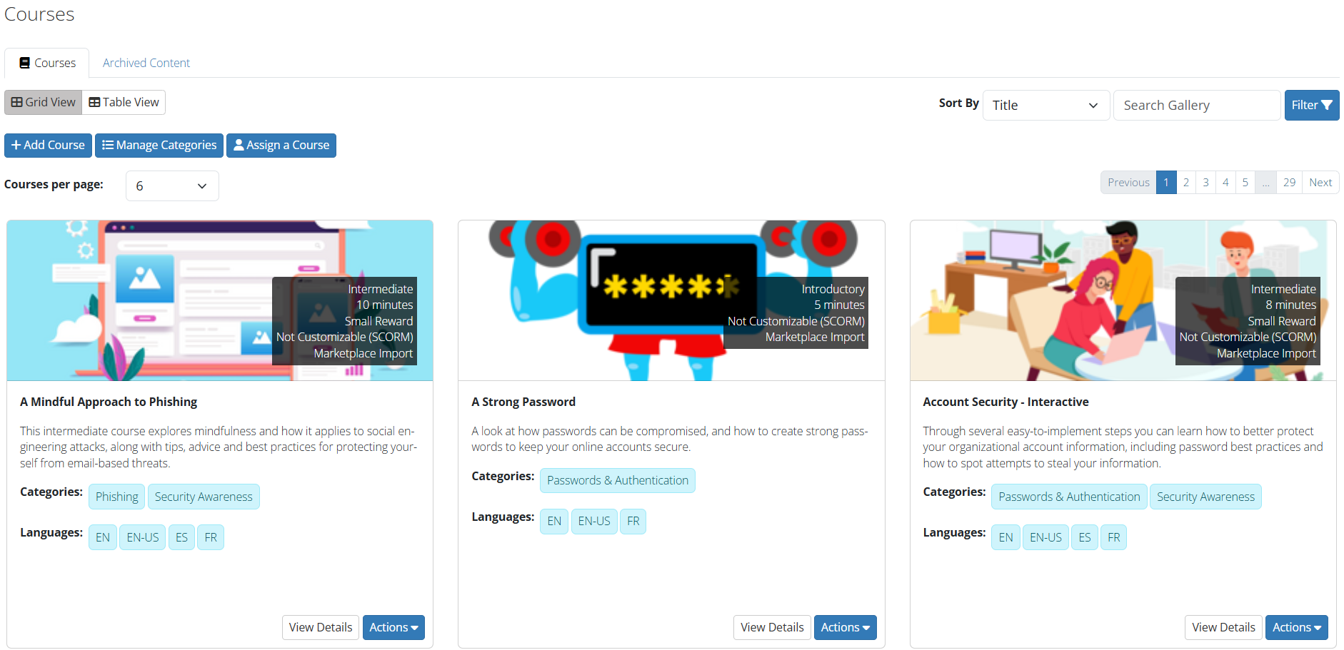View Details for A Strong Password

pos(772,627)
